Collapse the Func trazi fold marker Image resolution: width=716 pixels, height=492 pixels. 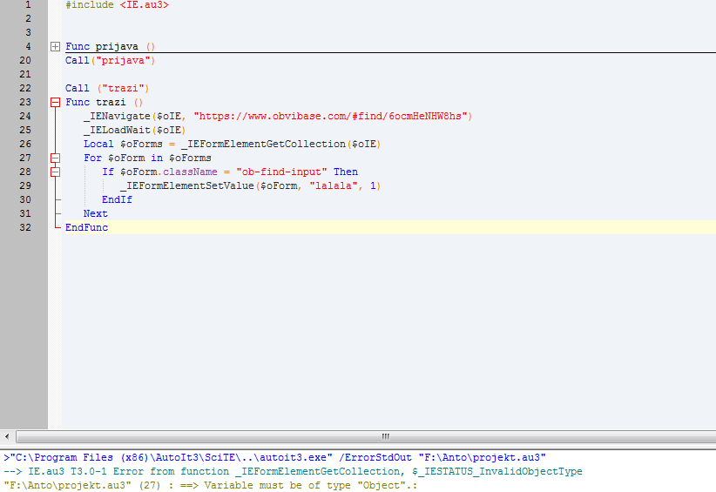(x=56, y=102)
